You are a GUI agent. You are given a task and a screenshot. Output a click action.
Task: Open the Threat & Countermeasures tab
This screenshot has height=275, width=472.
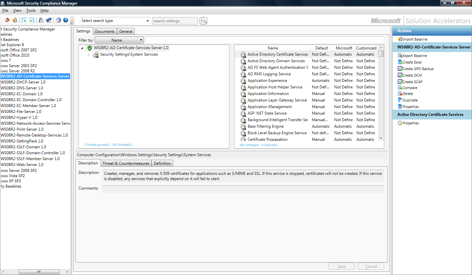126,163
